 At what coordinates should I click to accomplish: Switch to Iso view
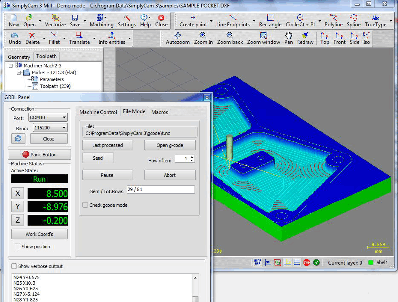point(366,38)
